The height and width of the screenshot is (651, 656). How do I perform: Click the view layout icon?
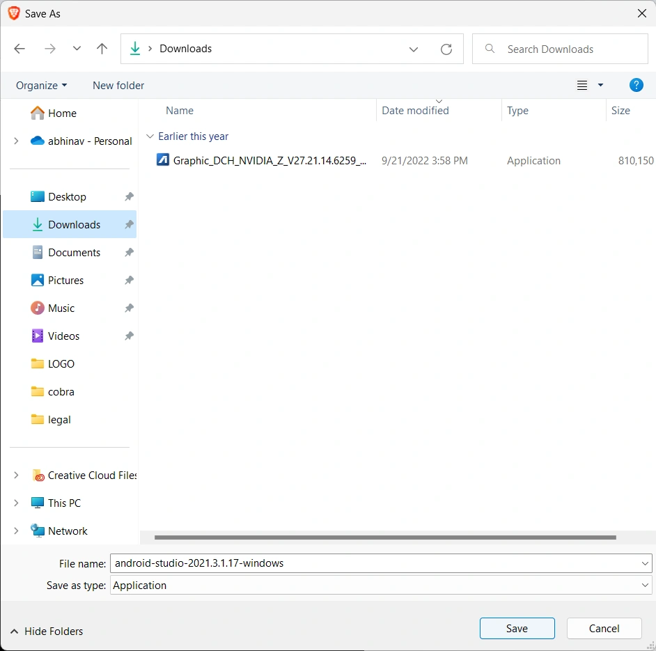pyautogui.click(x=583, y=86)
